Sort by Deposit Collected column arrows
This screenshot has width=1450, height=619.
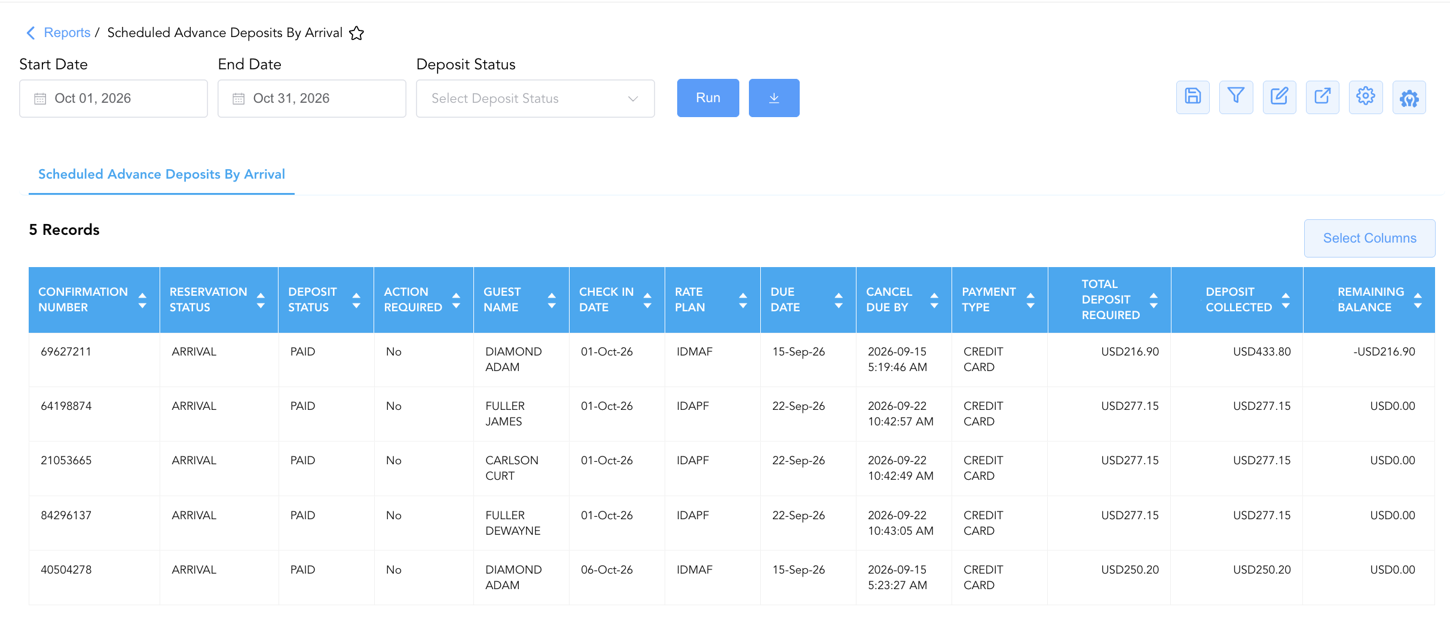point(1286,300)
